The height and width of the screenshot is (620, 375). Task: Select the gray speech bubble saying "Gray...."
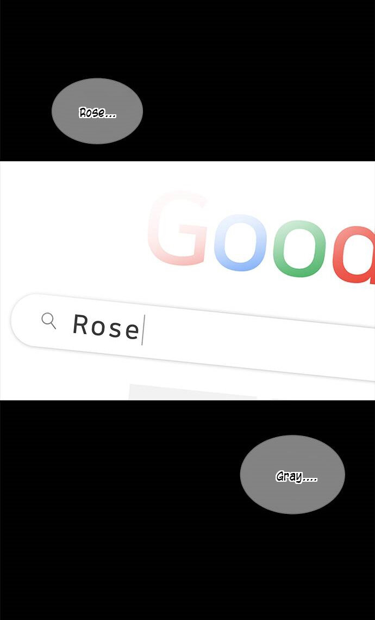pyautogui.click(x=292, y=475)
